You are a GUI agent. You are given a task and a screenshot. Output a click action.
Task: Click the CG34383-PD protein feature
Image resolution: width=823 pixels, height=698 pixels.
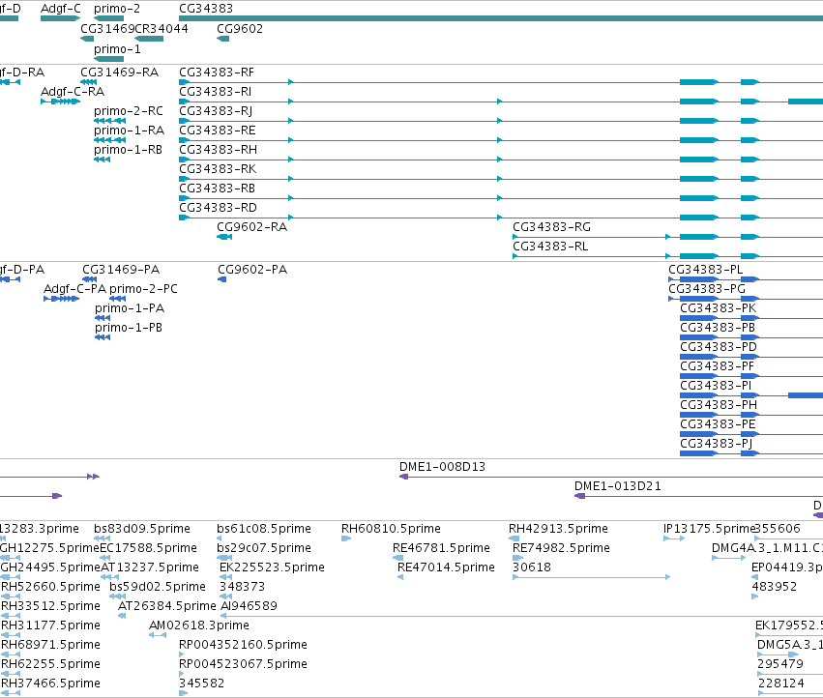point(751,357)
